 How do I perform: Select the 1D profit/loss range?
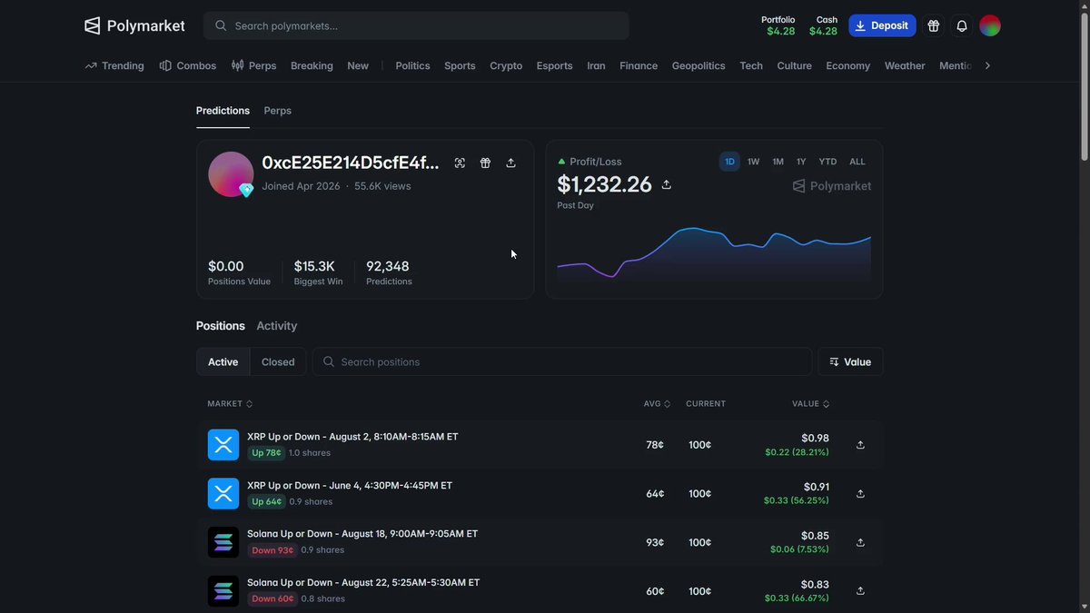[x=729, y=162]
